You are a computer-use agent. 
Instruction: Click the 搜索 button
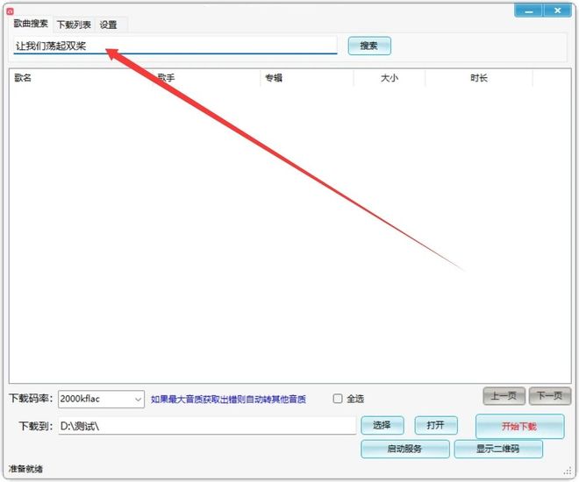click(x=369, y=46)
